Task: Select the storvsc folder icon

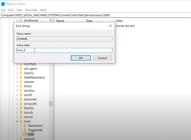Action: (21, 117)
